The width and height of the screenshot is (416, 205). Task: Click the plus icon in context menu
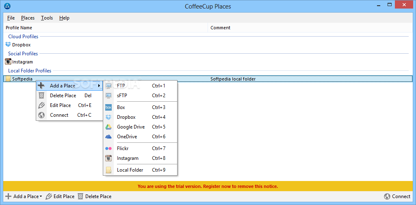coord(41,86)
